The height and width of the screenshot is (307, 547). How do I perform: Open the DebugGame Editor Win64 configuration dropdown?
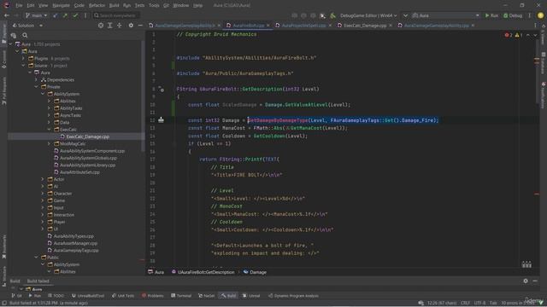coord(368,15)
